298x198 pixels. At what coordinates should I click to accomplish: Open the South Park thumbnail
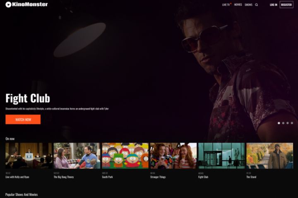coord(125,156)
